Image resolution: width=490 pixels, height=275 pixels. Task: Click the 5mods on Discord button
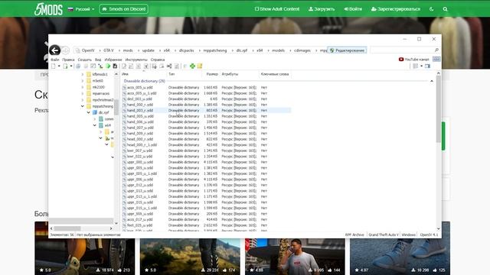[124, 9]
